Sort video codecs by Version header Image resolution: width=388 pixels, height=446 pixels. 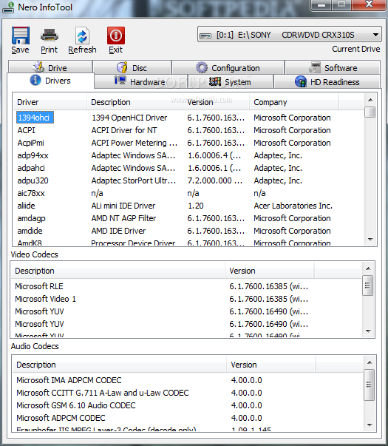(x=270, y=271)
